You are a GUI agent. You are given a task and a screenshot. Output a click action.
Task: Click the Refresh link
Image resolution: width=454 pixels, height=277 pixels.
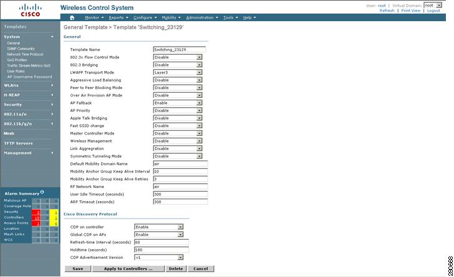(x=387, y=11)
